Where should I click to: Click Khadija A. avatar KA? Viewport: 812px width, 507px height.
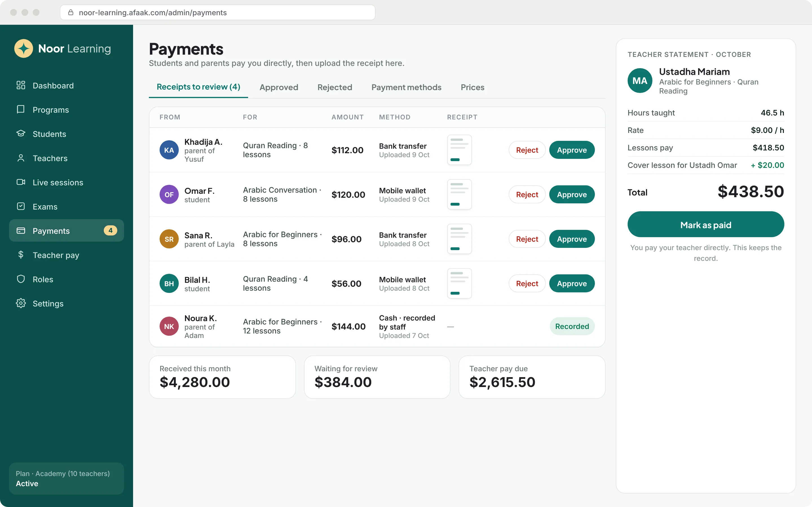169,150
